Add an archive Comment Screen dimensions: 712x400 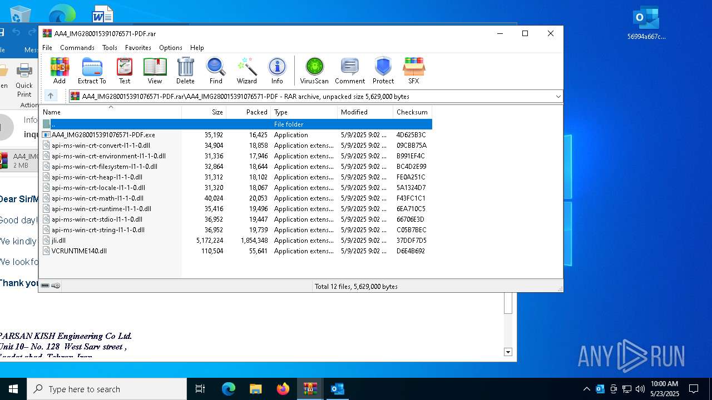tap(350, 71)
